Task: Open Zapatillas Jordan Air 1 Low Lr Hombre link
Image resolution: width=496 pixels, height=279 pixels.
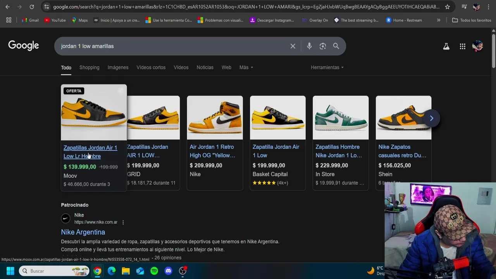Action: point(90,152)
